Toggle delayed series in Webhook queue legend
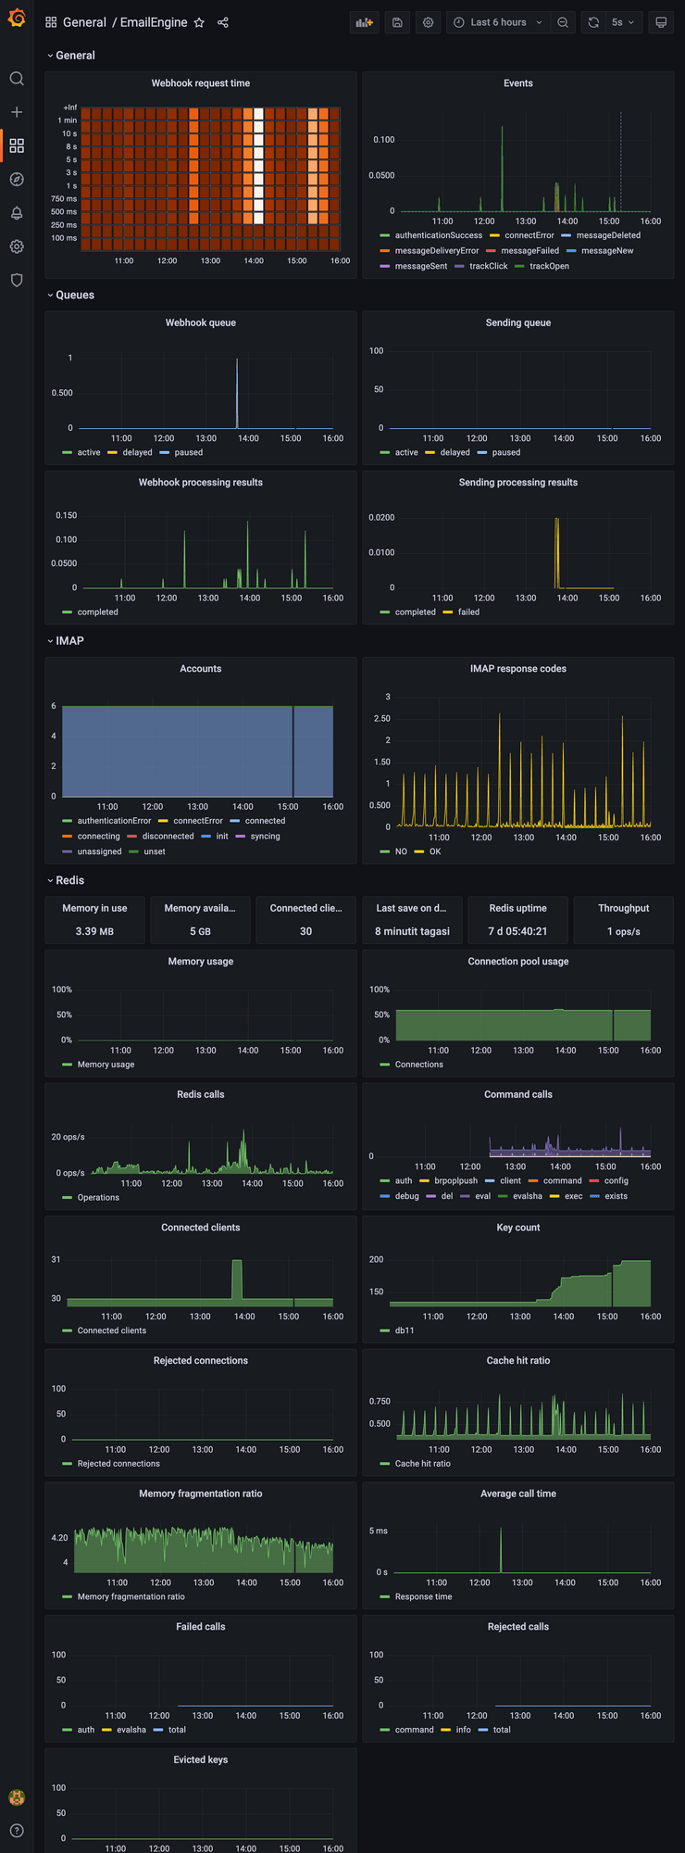 click(137, 452)
